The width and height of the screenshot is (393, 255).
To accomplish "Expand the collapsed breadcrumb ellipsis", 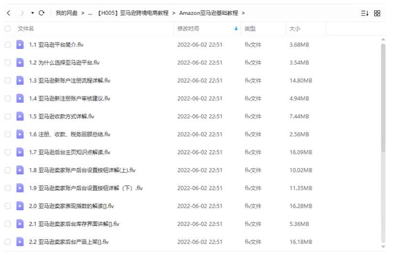I will (90, 13).
